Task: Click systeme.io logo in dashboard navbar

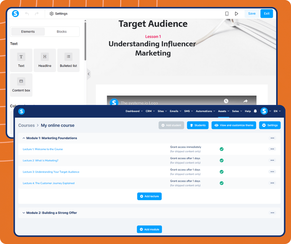Action: point(22,111)
